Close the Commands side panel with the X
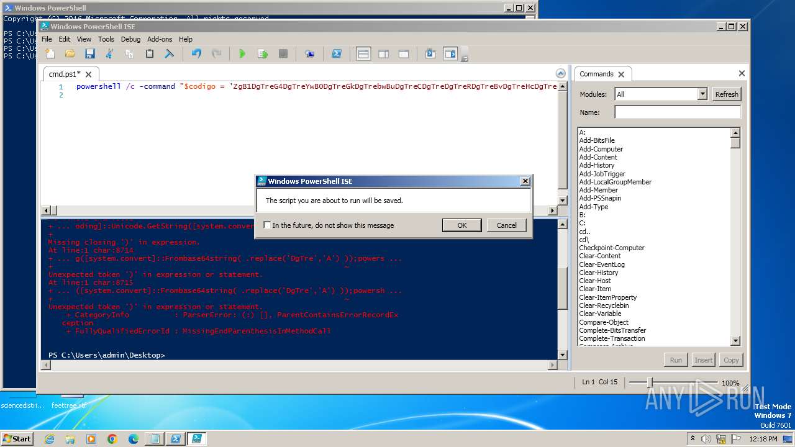This screenshot has height=447, width=795. (x=742, y=73)
